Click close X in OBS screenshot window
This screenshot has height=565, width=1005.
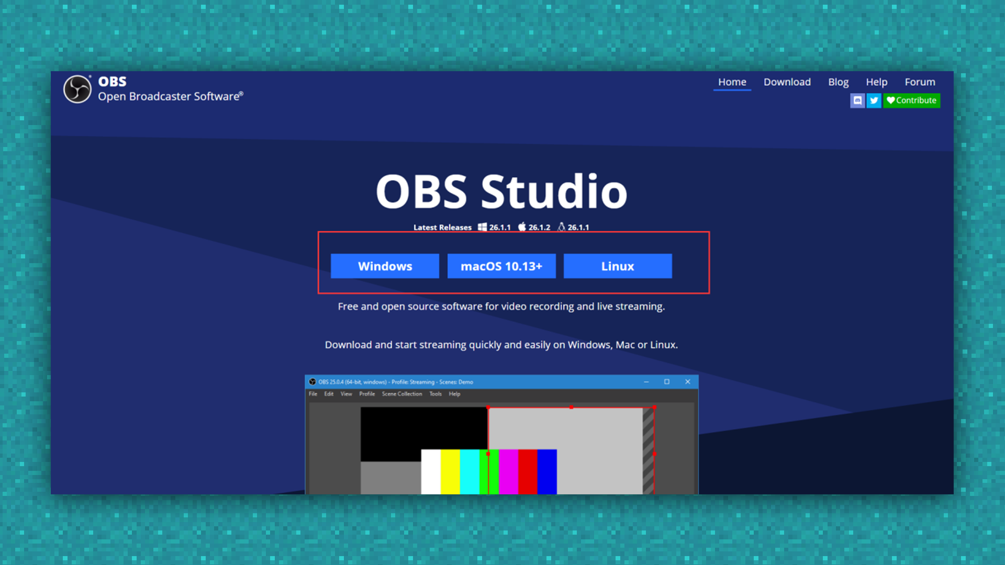(688, 382)
